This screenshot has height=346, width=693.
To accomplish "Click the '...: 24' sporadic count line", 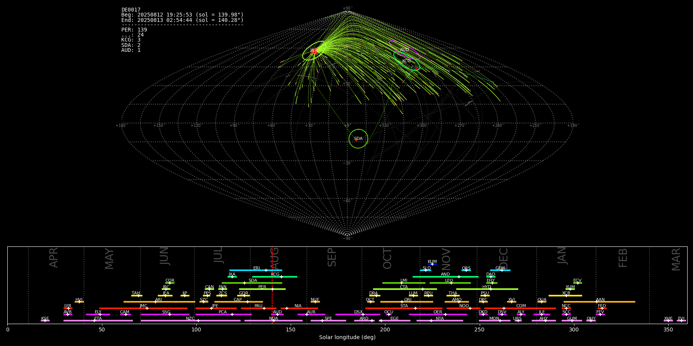I will (132, 35).
